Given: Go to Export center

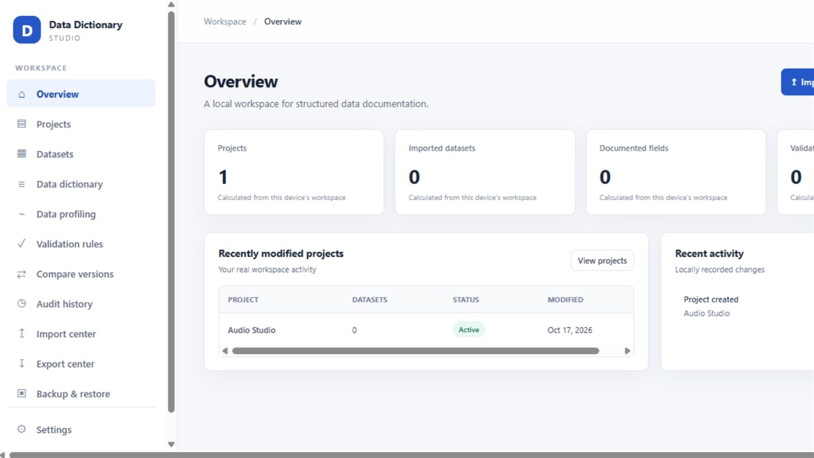Looking at the screenshot, I should [x=81, y=364].
